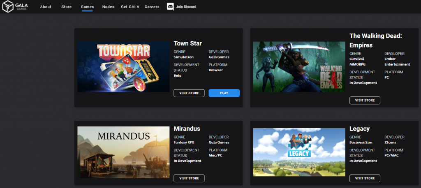Click the 'Browser' platform value
The height and width of the screenshot is (188, 421).
(215, 70)
